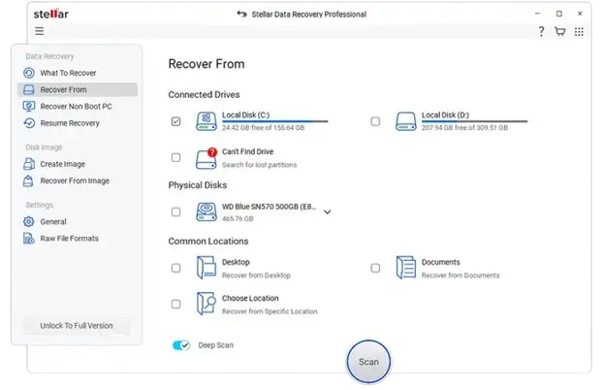Open the shopping cart icon
Image resolution: width=602 pixels, height=390 pixels.
click(559, 31)
